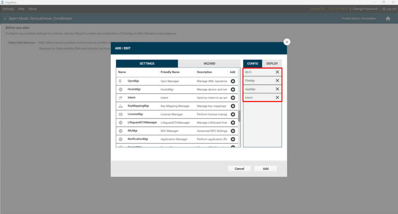Add NotificationMgr with plus icon
This screenshot has width=398, height=214.
[233, 139]
